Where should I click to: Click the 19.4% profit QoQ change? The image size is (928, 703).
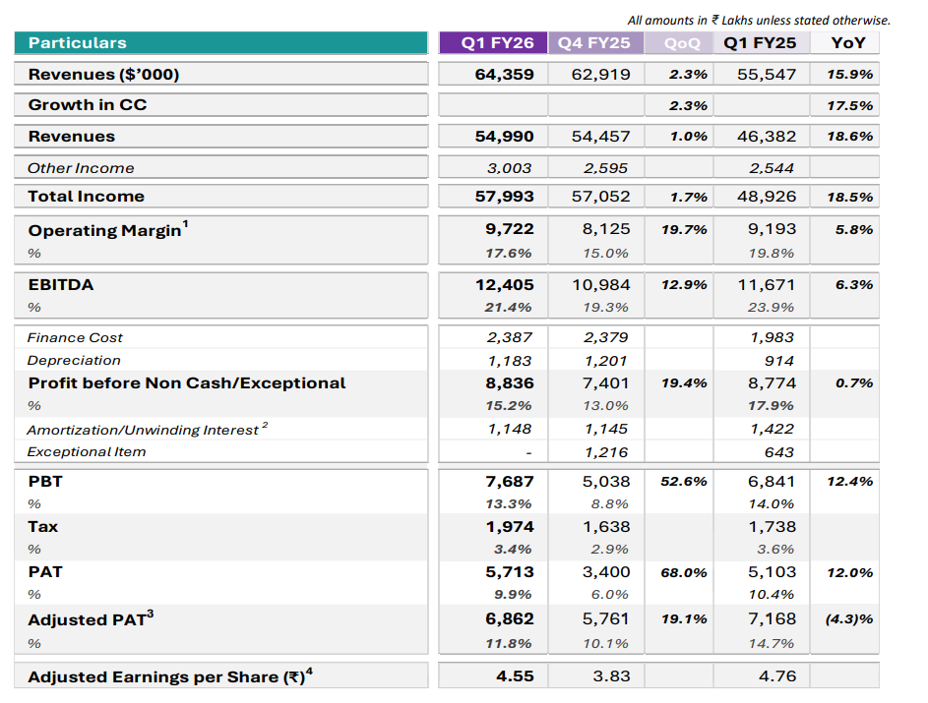coord(684,383)
